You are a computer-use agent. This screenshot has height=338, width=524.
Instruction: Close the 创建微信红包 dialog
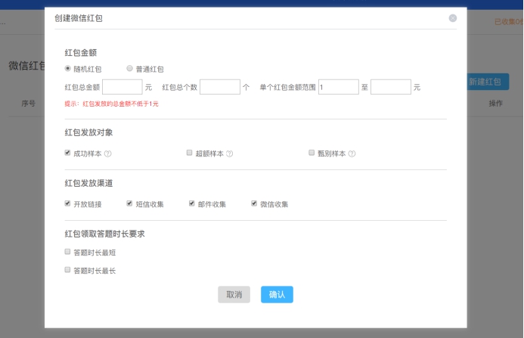click(x=453, y=18)
